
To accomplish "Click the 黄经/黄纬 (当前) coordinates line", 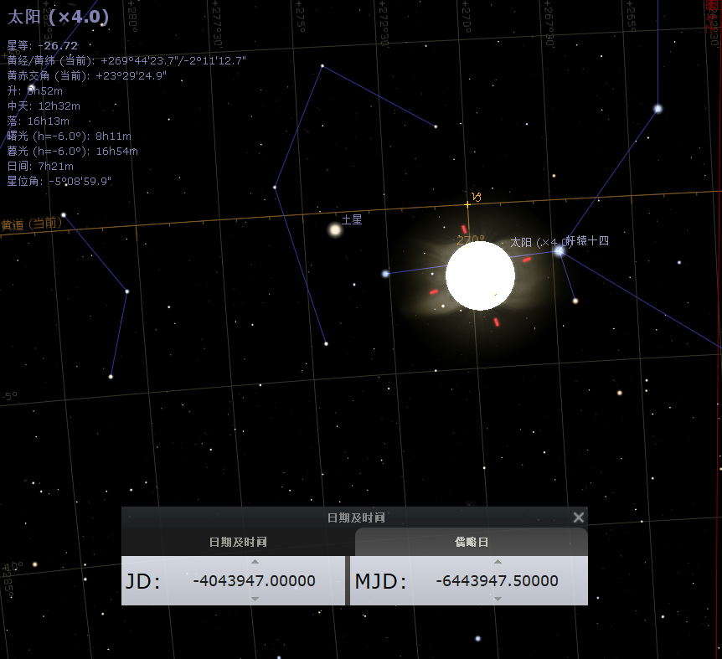I will point(126,60).
